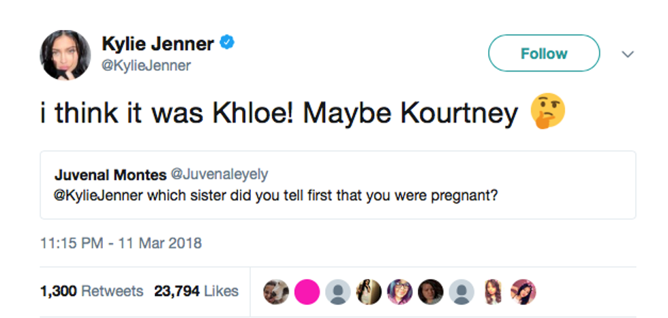Open the tweet options chevron dropdown

click(628, 54)
